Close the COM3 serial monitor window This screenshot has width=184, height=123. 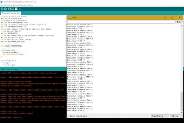point(179,18)
